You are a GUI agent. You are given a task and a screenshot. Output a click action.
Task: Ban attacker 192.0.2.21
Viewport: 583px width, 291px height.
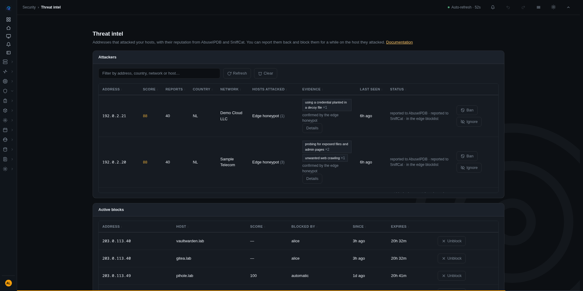point(467,110)
